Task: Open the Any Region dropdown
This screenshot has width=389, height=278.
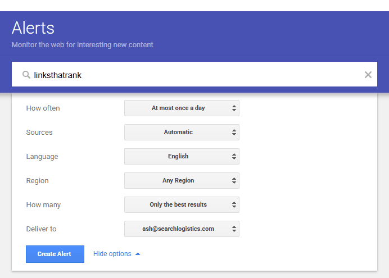Action: point(182,180)
